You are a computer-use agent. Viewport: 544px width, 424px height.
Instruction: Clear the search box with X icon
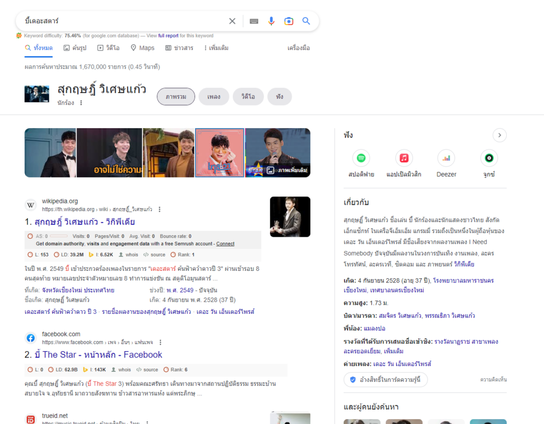click(232, 21)
